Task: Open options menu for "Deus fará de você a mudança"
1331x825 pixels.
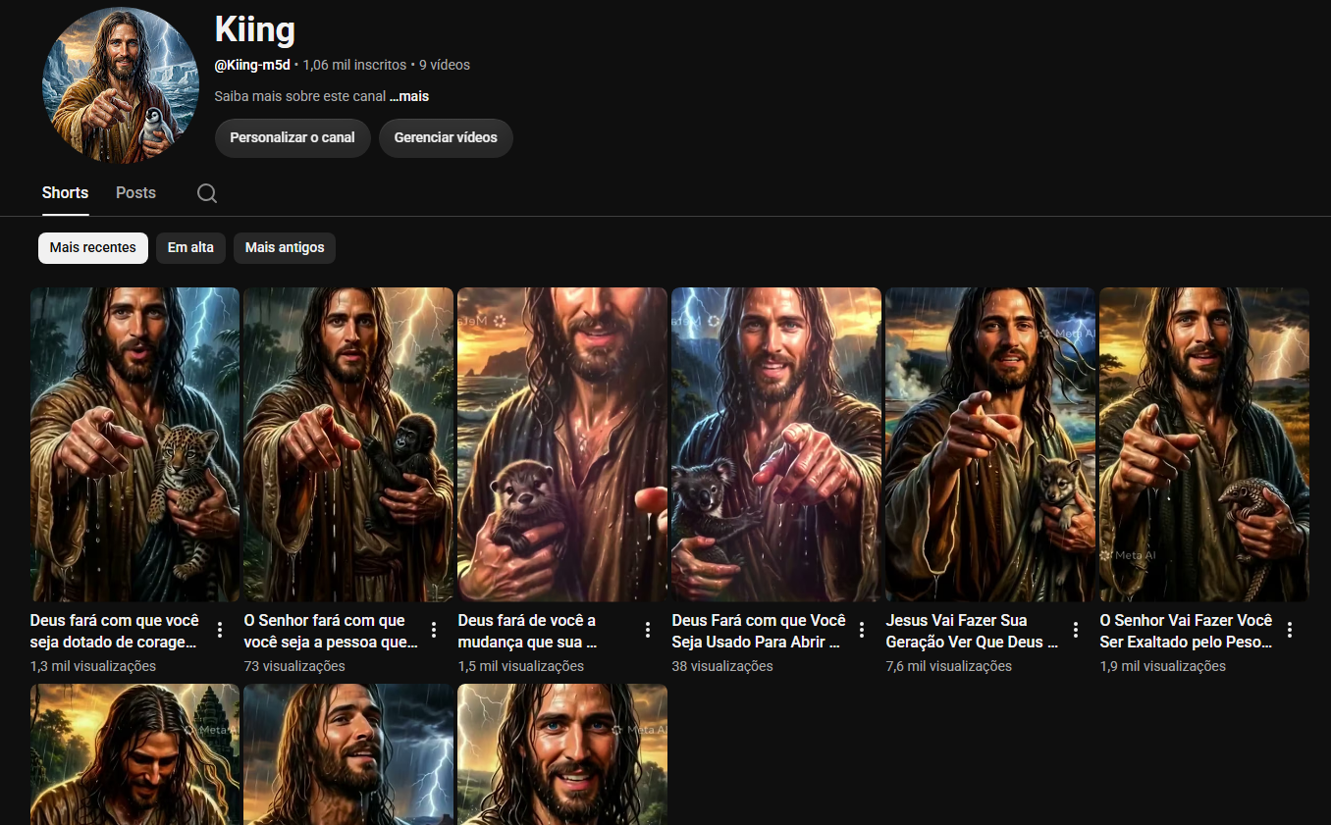Action: pos(648,630)
